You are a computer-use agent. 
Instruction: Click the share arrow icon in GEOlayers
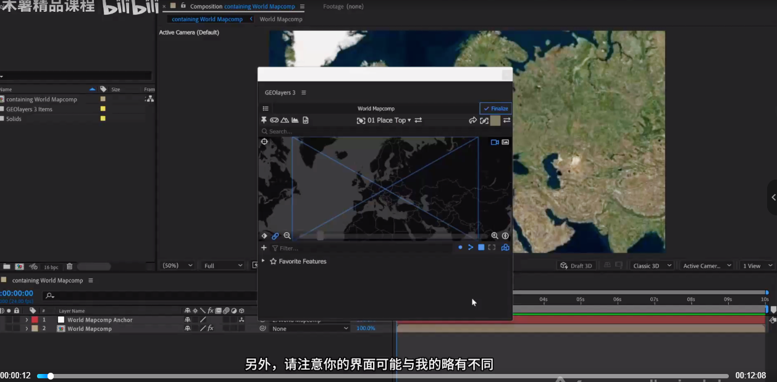tap(473, 120)
